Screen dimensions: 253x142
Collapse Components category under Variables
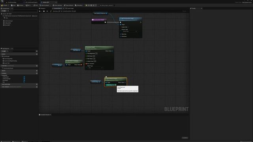(x=1, y=75)
